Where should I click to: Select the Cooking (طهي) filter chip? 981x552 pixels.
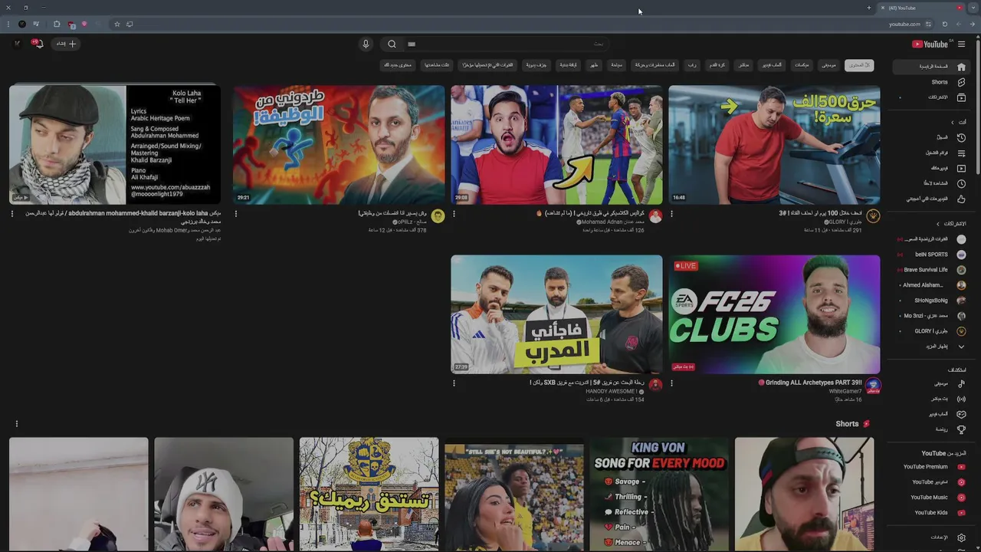point(593,65)
